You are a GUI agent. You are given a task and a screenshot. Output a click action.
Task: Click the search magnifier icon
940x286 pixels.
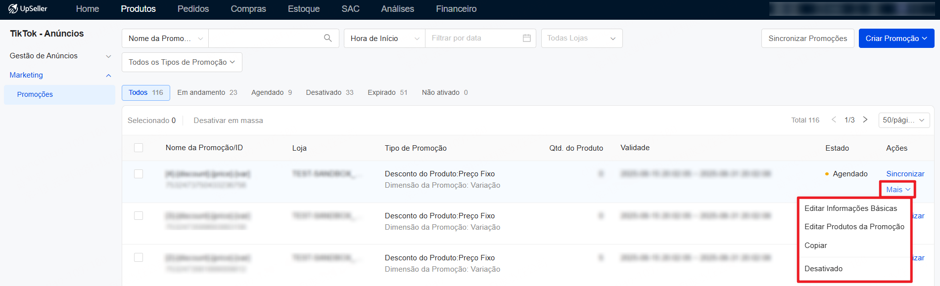coord(328,38)
